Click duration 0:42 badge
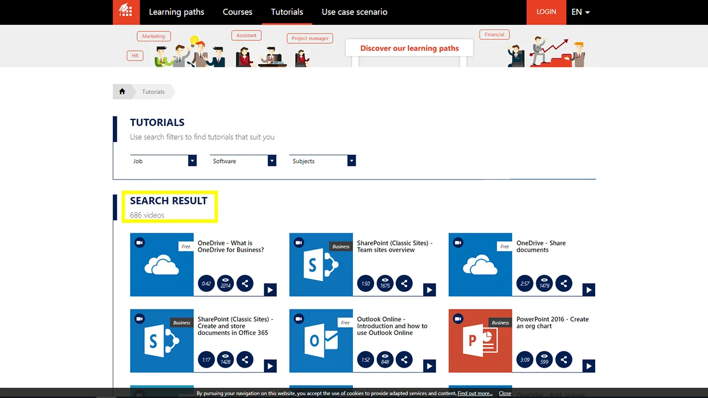 (206, 284)
